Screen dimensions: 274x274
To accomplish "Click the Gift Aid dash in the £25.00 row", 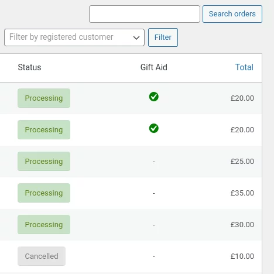I will pos(154,162).
